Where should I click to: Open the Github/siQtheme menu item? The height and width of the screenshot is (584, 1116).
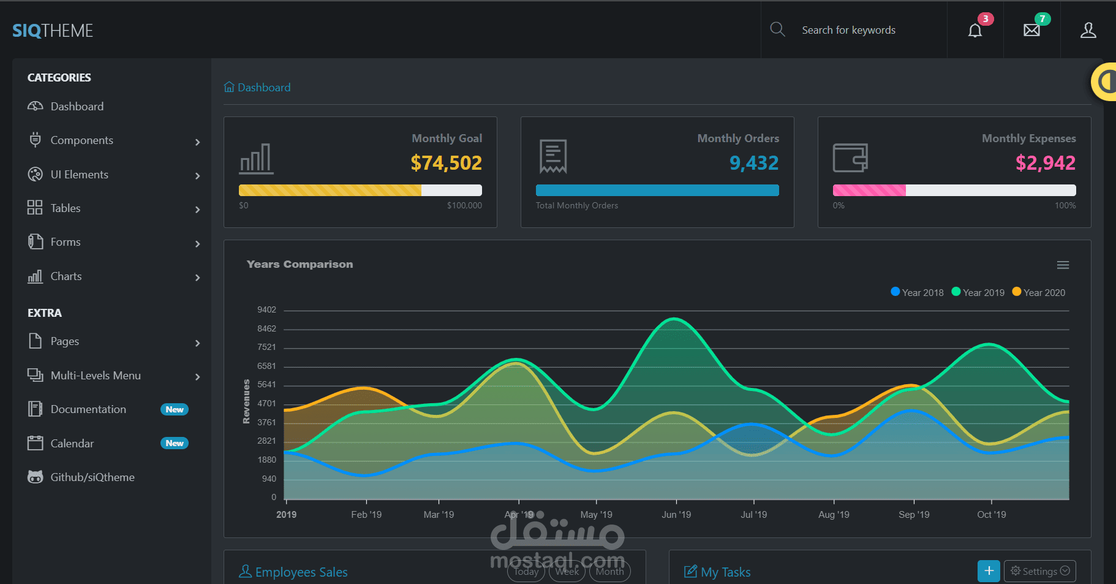tap(111, 477)
